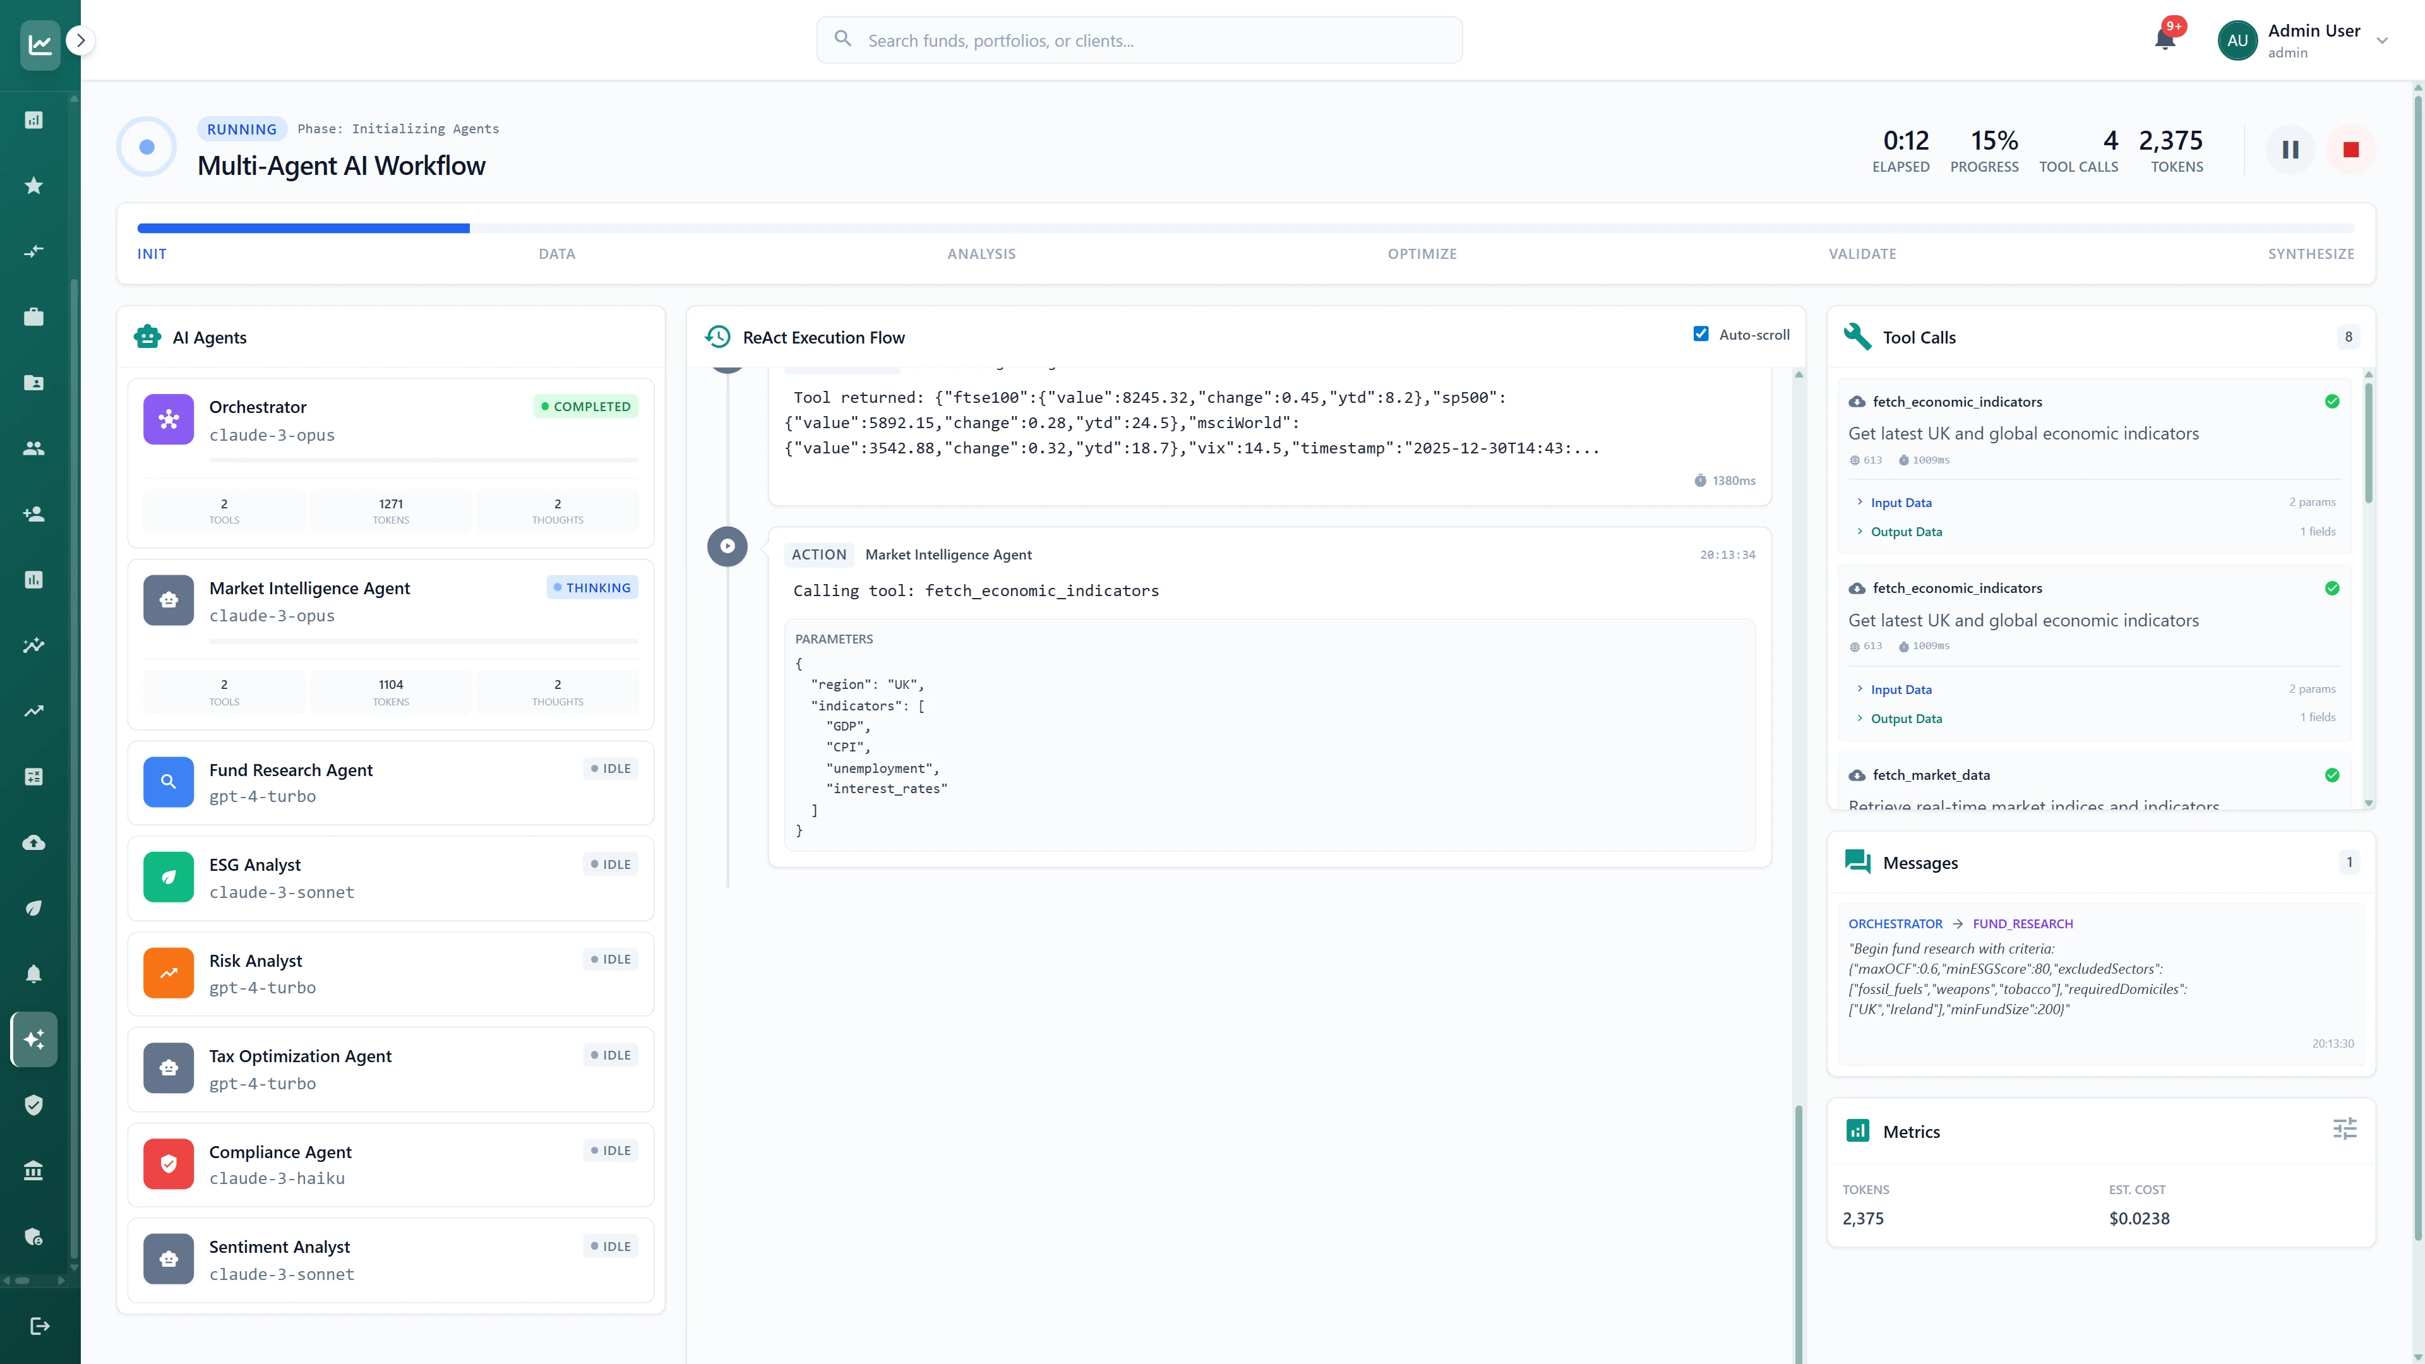
Task: Select the bank institution icon in sidebar
Action: tap(34, 1170)
